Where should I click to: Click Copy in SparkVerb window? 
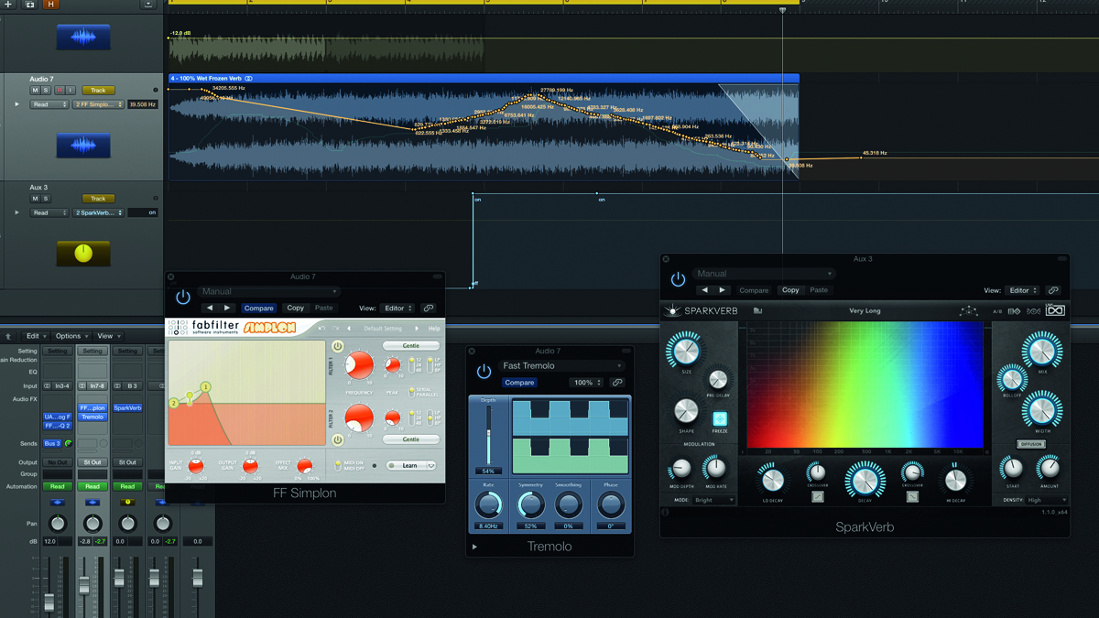click(x=790, y=290)
